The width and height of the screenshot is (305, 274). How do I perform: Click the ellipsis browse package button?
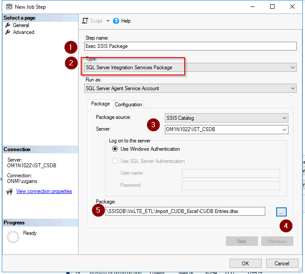click(x=281, y=212)
